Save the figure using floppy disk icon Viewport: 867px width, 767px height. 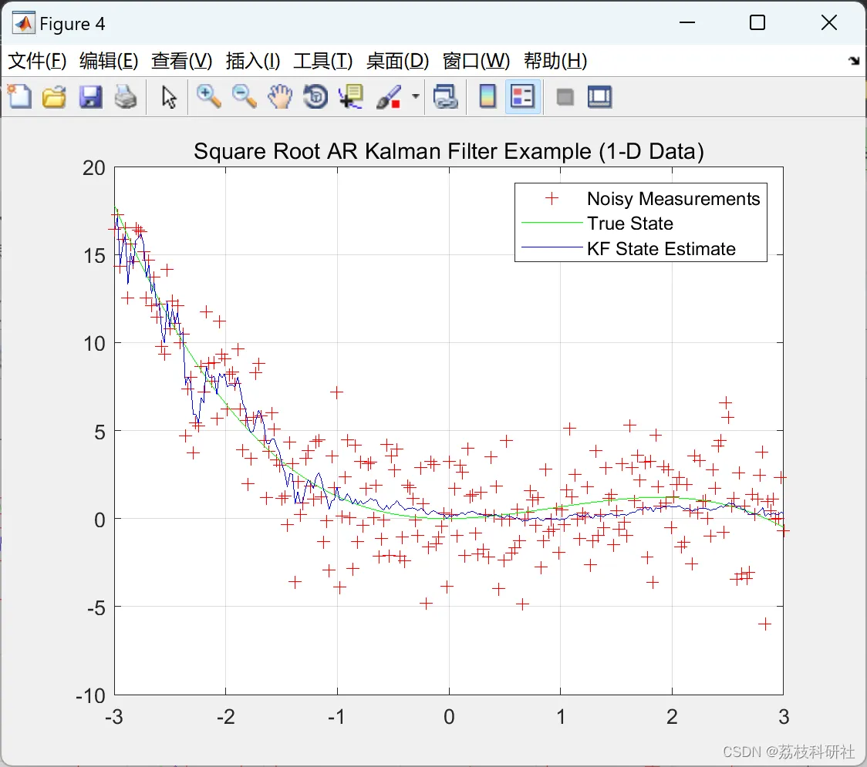[x=90, y=96]
